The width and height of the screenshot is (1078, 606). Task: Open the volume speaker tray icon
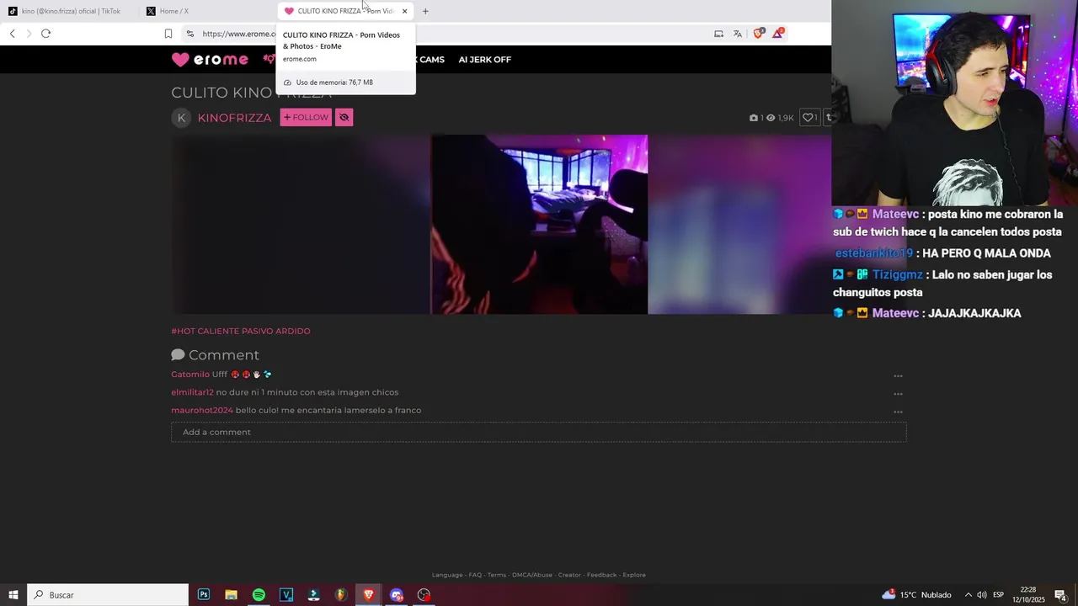tap(982, 595)
